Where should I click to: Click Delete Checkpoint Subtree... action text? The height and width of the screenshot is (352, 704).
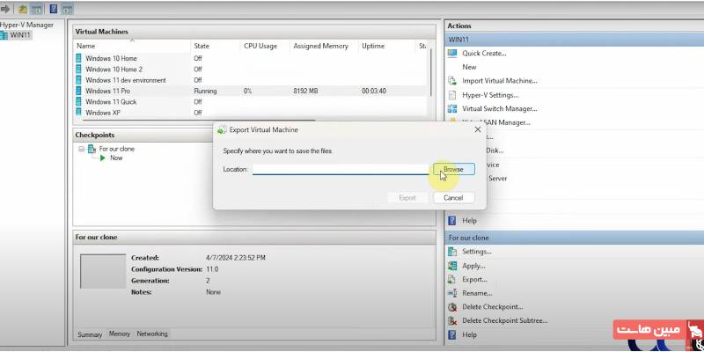pyautogui.click(x=505, y=320)
